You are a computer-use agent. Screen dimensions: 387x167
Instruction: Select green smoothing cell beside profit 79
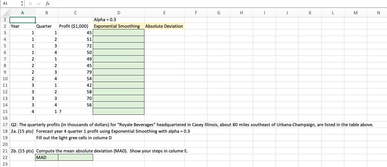(118, 72)
